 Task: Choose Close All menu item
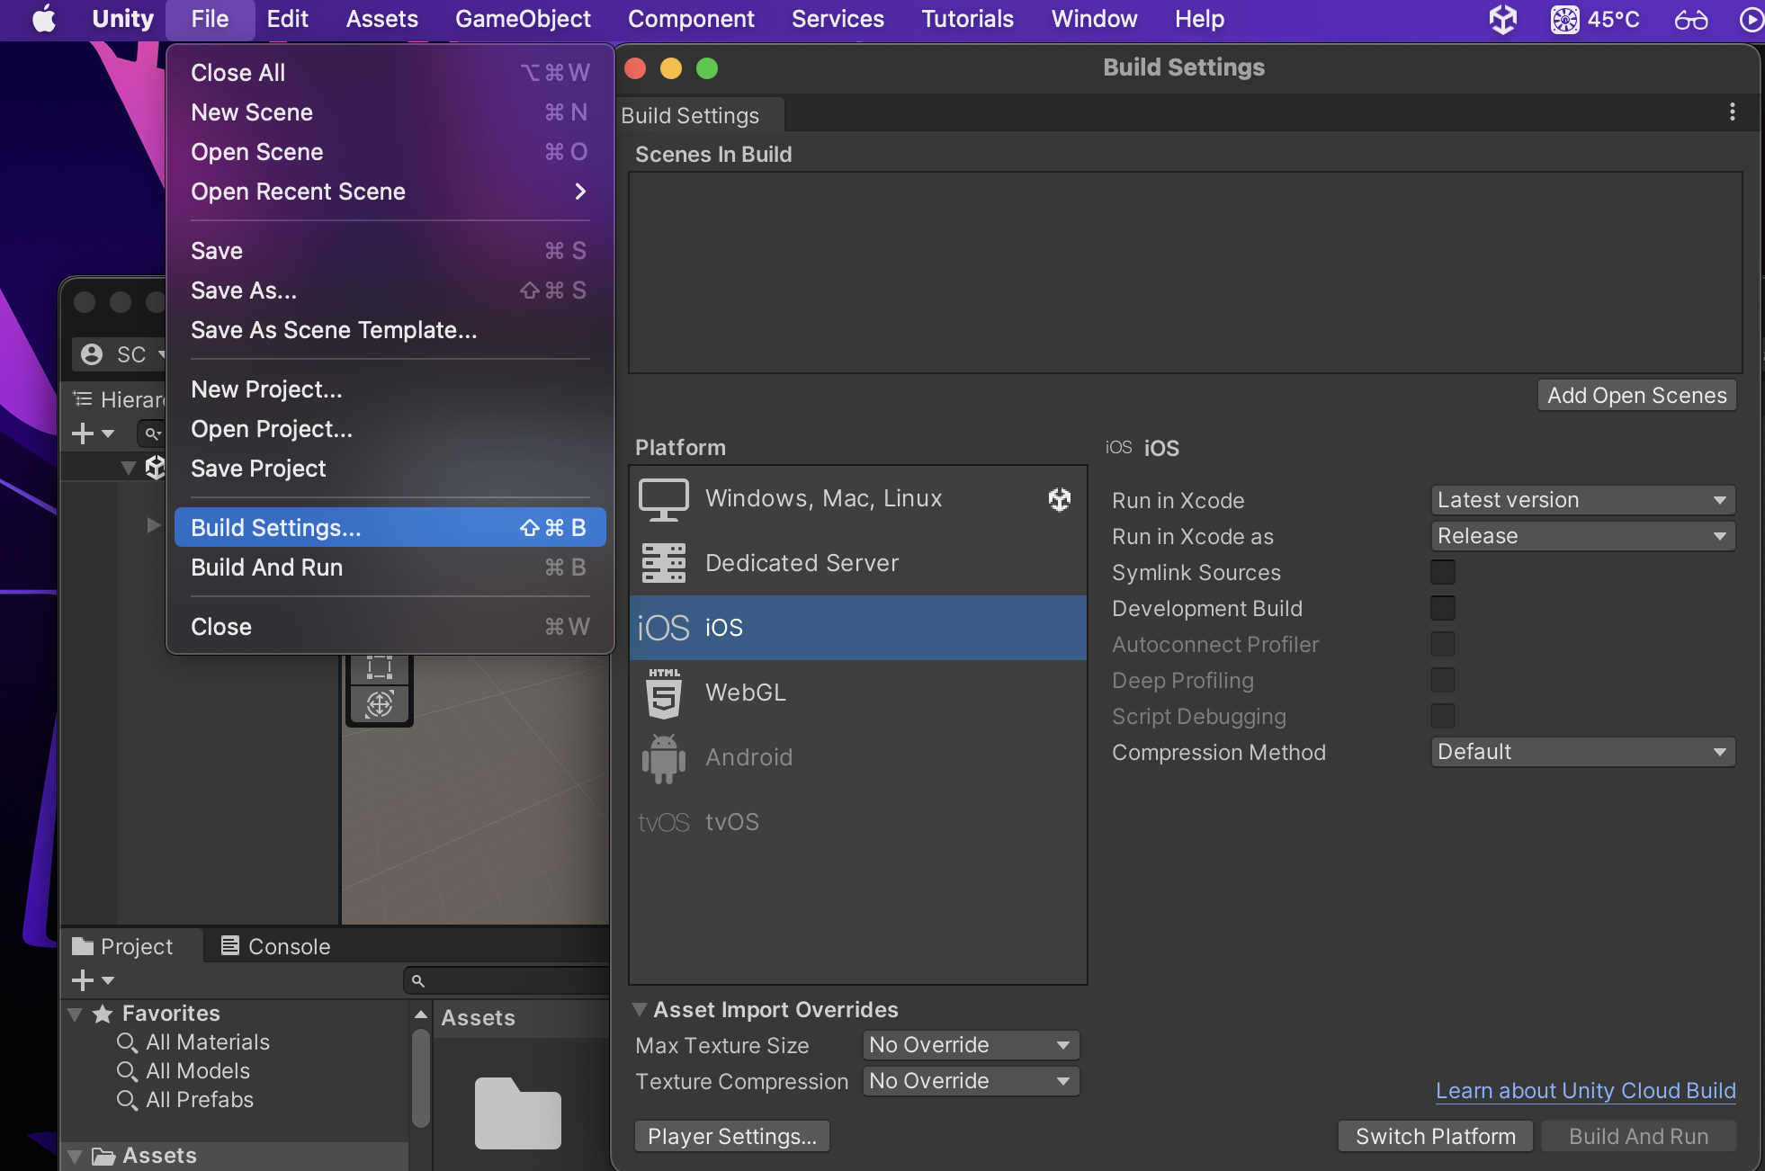click(x=390, y=73)
